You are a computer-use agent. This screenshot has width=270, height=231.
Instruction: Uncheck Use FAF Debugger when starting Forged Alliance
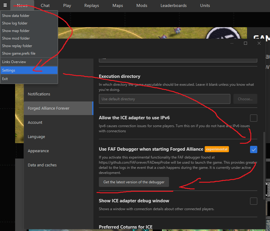pos(254,149)
